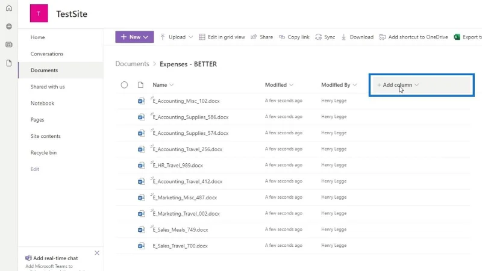
Task: Click the file type column header icon
Action: click(140, 85)
